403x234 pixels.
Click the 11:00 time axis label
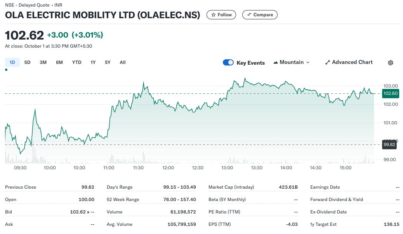[x=109, y=168]
